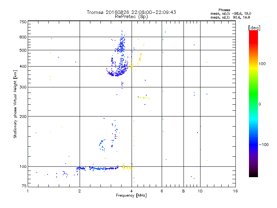Screen dimensions: 277x208
Task: Click the plot title 'Tromsø 20160826 22:08:00-22:09:43'
Action: click(x=131, y=12)
